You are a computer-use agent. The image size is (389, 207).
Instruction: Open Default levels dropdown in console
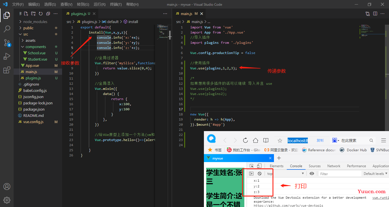pyautogui.click(x=375, y=174)
